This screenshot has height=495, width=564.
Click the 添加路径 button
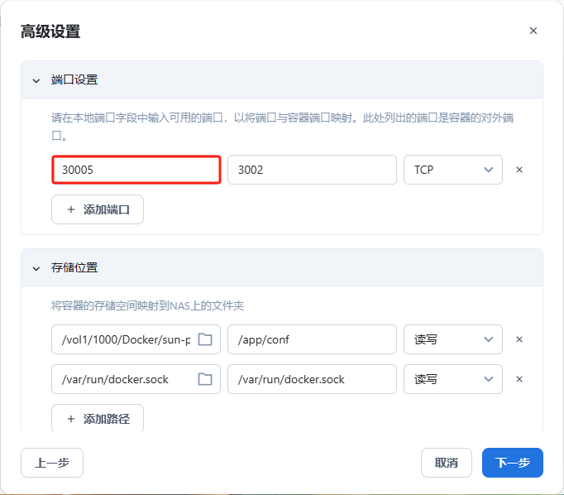pyautogui.click(x=98, y=417)
